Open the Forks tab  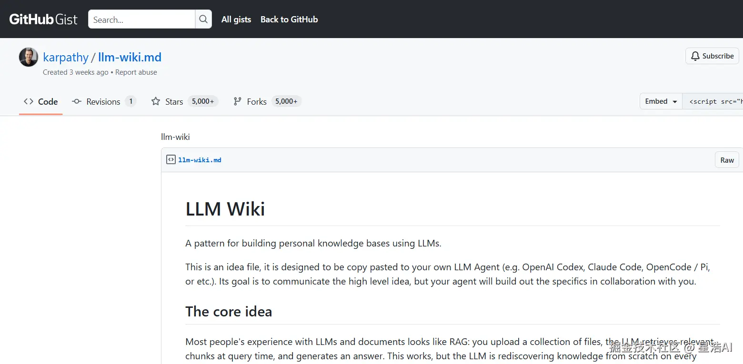pyautogui.click(x=267, y=101)
